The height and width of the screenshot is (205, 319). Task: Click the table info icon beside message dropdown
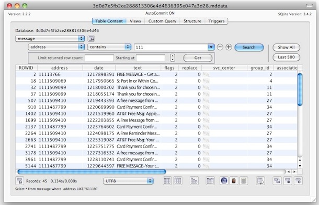point(91,39)
